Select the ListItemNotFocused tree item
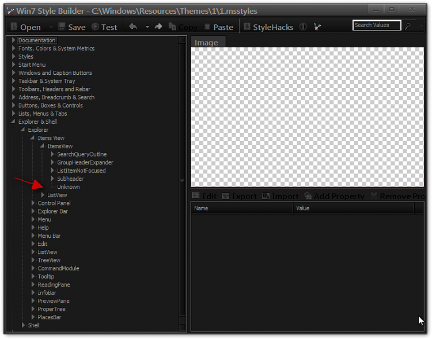 [x=81, y=170]
